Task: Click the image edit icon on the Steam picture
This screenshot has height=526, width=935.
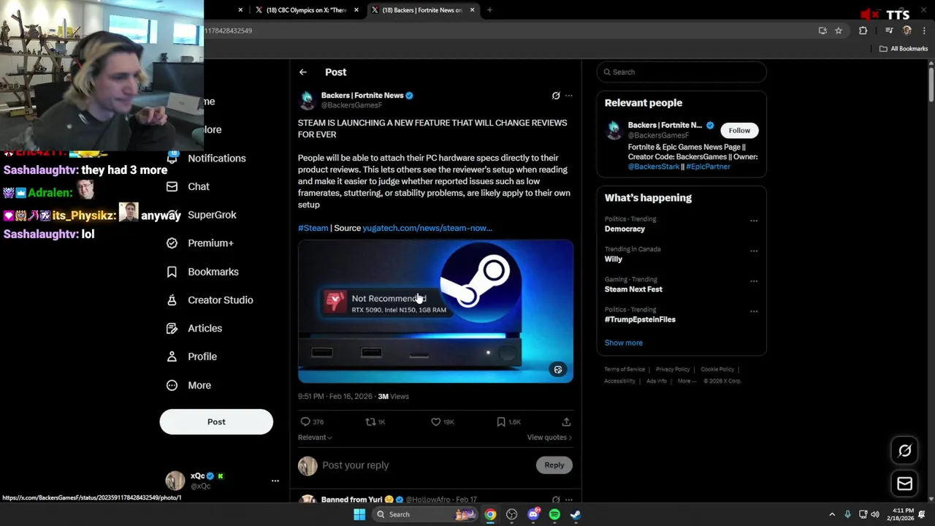Action: pyautogui.click(x=558, y=370)
